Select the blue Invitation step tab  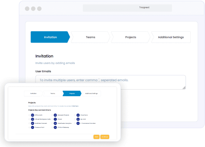pyautogui.click(x=50, y=37)
